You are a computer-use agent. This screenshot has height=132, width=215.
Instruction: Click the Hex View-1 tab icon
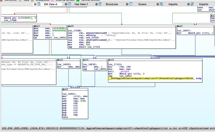point(69,4)
